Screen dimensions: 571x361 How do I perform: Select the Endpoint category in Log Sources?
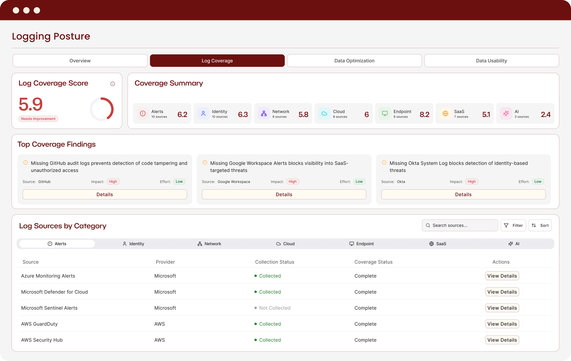coord(361,244)
